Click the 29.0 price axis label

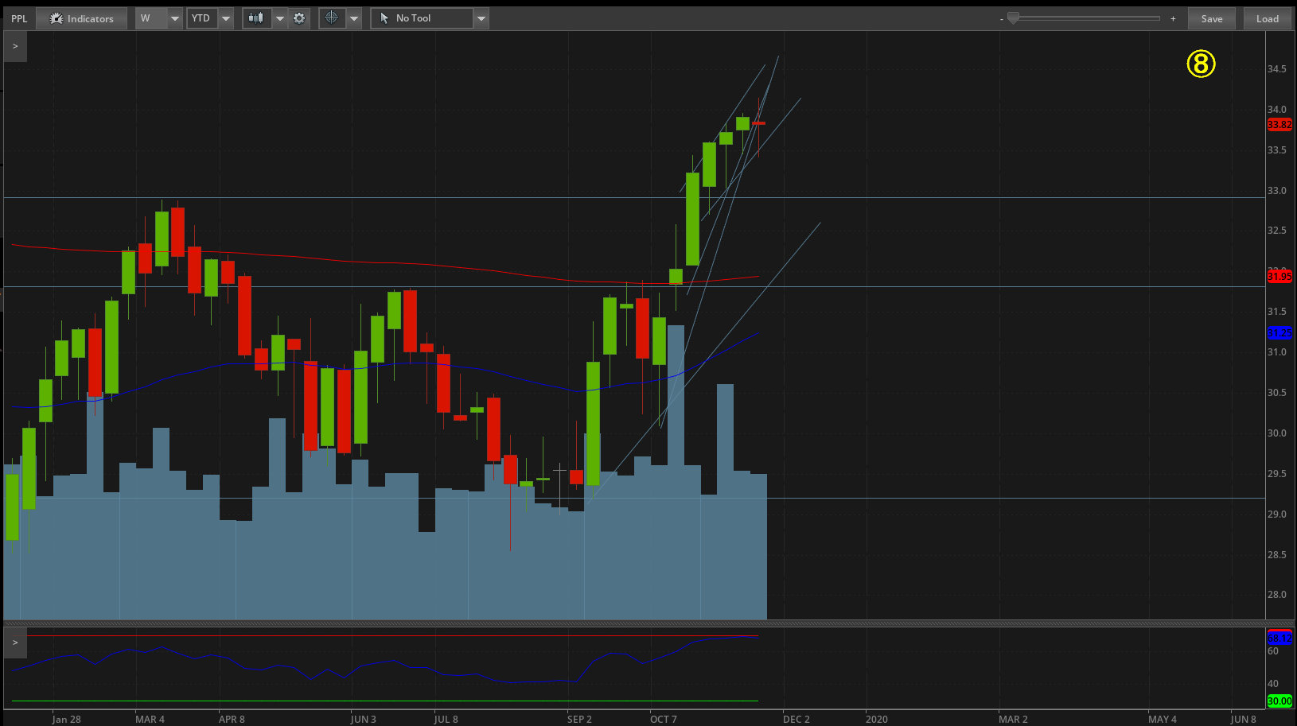[x=1276, y=514]
